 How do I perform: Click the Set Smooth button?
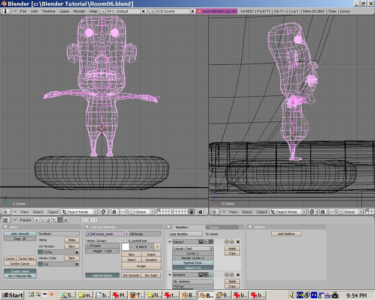pos(131,275)
